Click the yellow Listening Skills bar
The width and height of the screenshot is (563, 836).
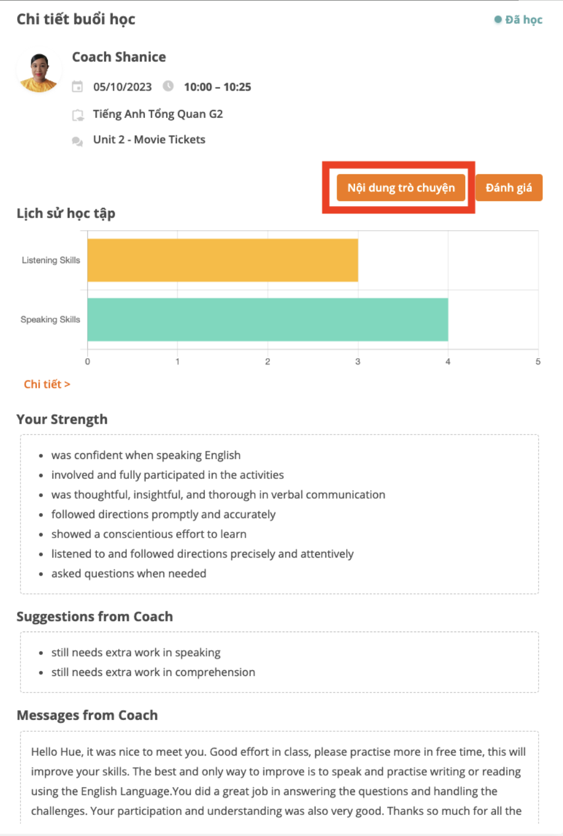pos(222,260)
